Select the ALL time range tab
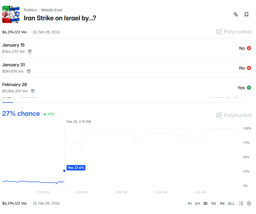The width and height of the screenshot is (256, 214). pyautogui.click(x=231, y=203)
